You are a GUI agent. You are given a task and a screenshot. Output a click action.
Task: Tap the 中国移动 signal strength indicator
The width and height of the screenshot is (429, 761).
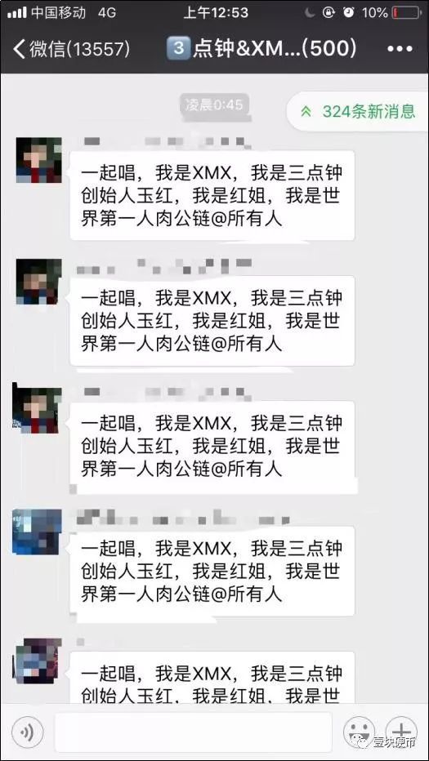point(17,12)
